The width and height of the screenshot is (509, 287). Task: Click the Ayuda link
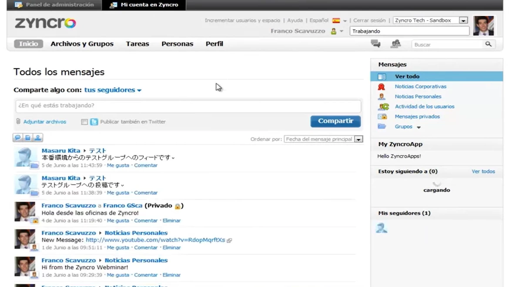pos(295,20)
